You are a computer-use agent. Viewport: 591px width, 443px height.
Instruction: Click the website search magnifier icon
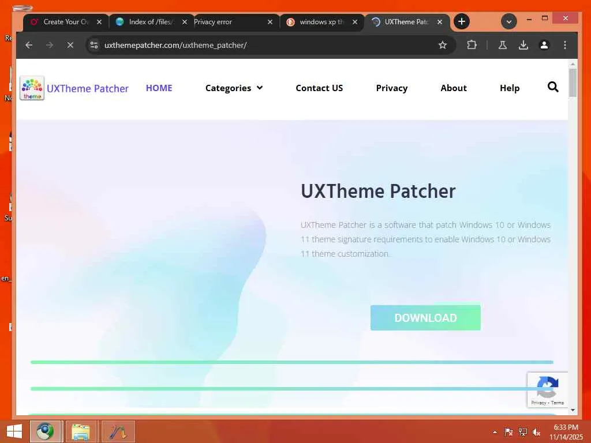coord(553,87)
